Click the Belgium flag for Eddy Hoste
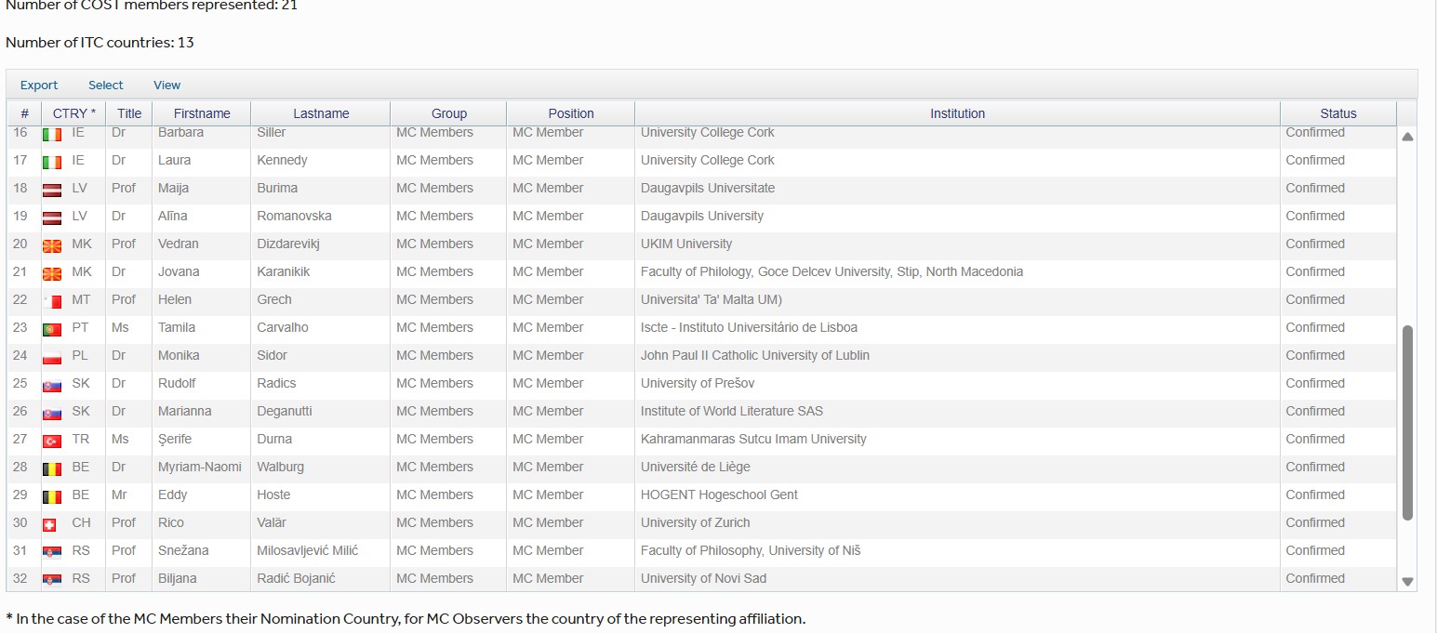The width and height of the screenshot is (1437, 633). pyautogui.click(x=52, y=496)
